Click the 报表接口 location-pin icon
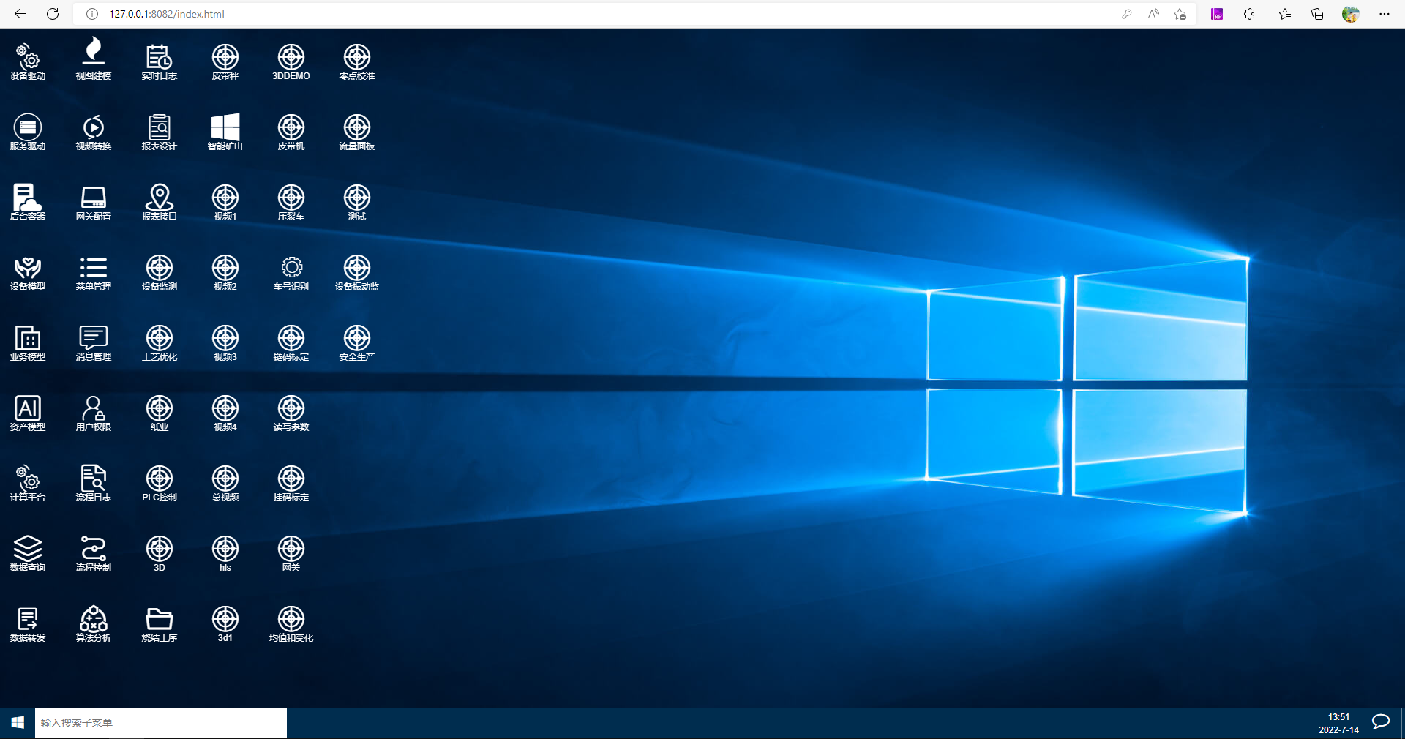Screen dimensions: 1405x739 pyautogui.click(x=160, y=202)
